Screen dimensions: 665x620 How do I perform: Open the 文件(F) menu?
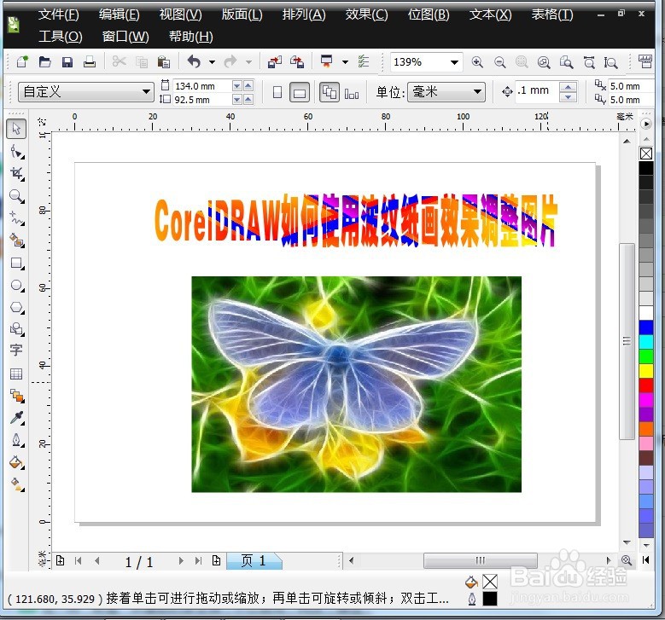click(x=59, y=14)
